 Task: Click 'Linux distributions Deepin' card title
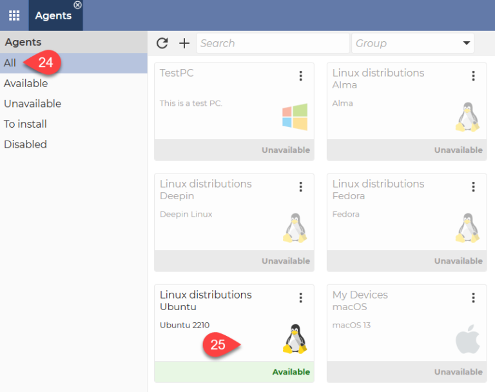[206, 190]
